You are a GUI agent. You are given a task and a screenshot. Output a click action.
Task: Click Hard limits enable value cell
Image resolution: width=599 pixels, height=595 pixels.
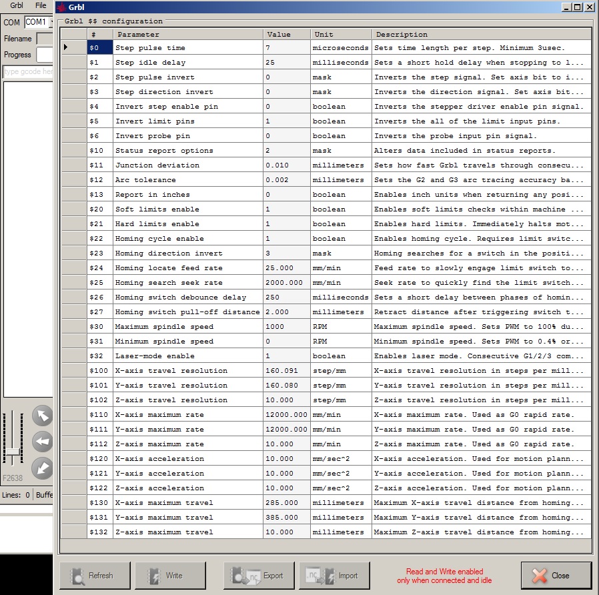pos(287,224)
